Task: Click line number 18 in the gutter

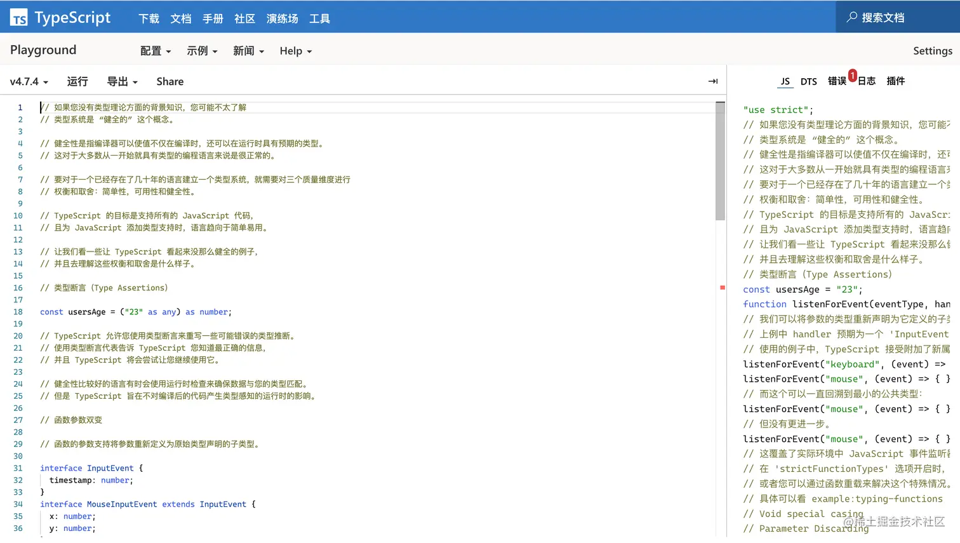Action: tap(18, 312)
